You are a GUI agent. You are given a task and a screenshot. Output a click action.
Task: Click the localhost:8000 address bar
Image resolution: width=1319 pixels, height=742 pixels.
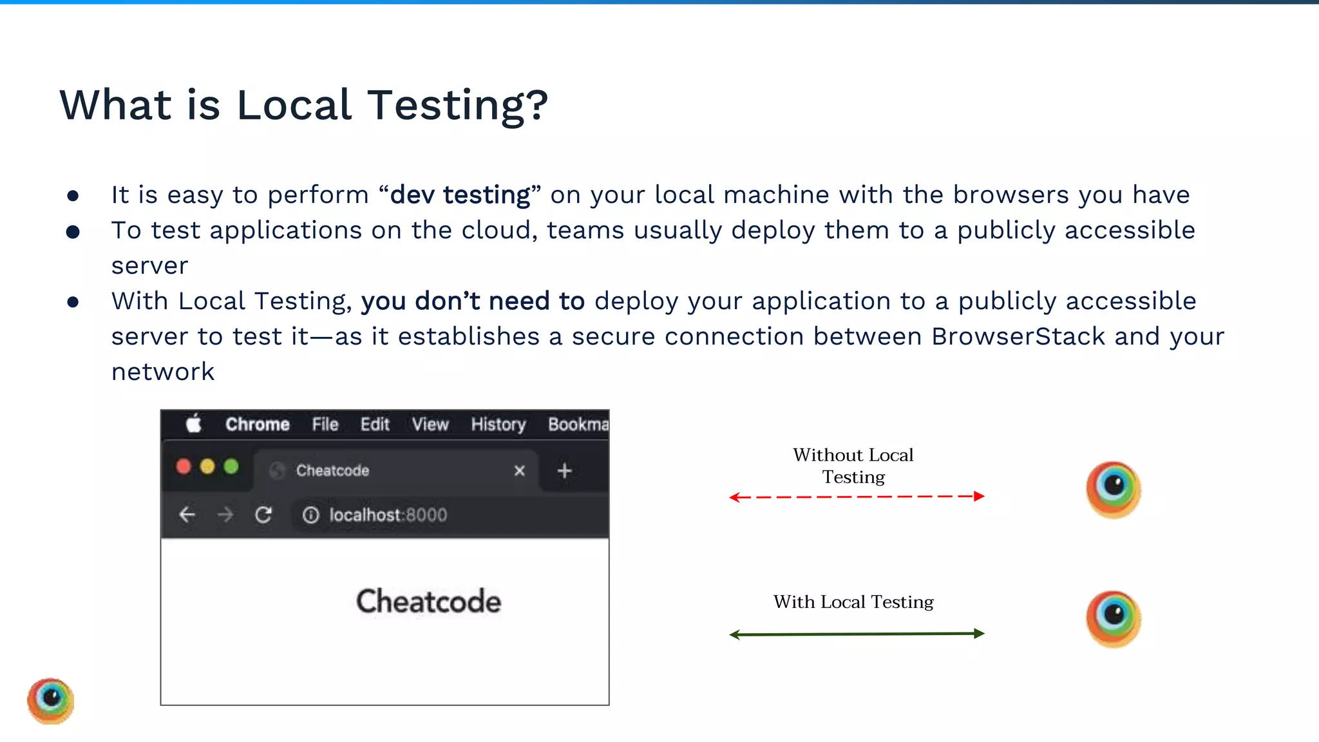coord(451,515)
